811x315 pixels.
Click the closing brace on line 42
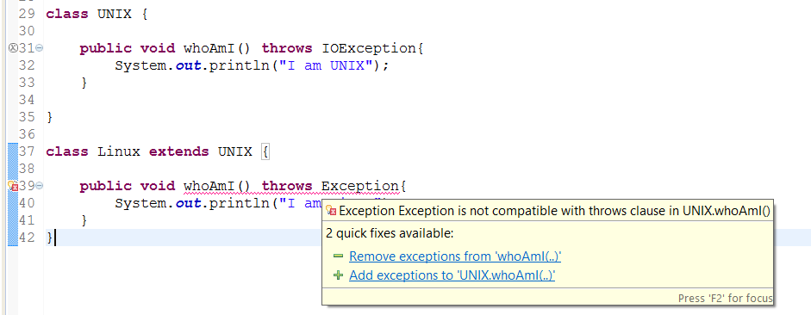(x=50, y=238)
